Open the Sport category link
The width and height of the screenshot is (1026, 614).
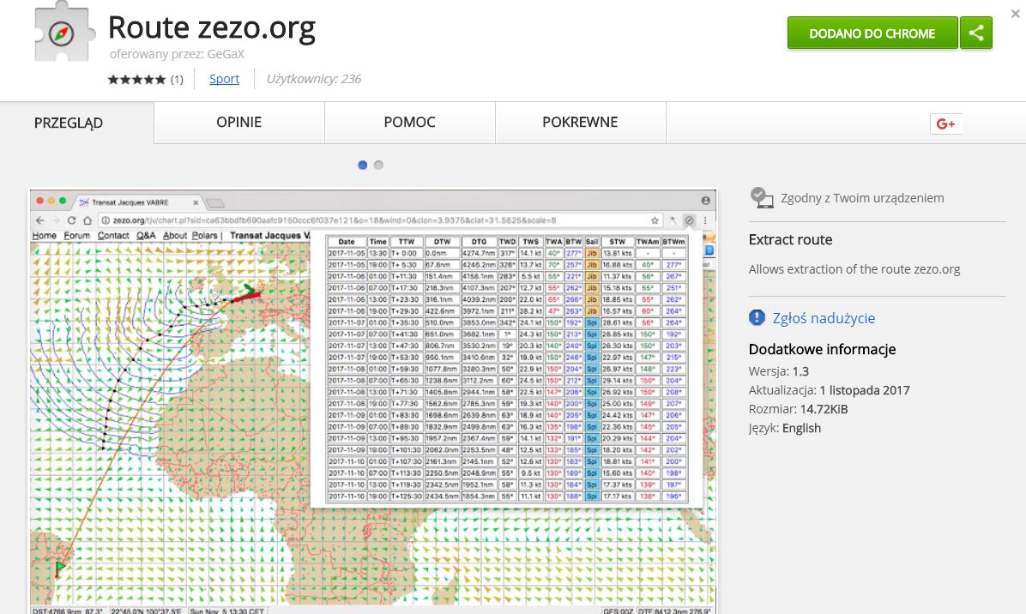tap(225, 79)
